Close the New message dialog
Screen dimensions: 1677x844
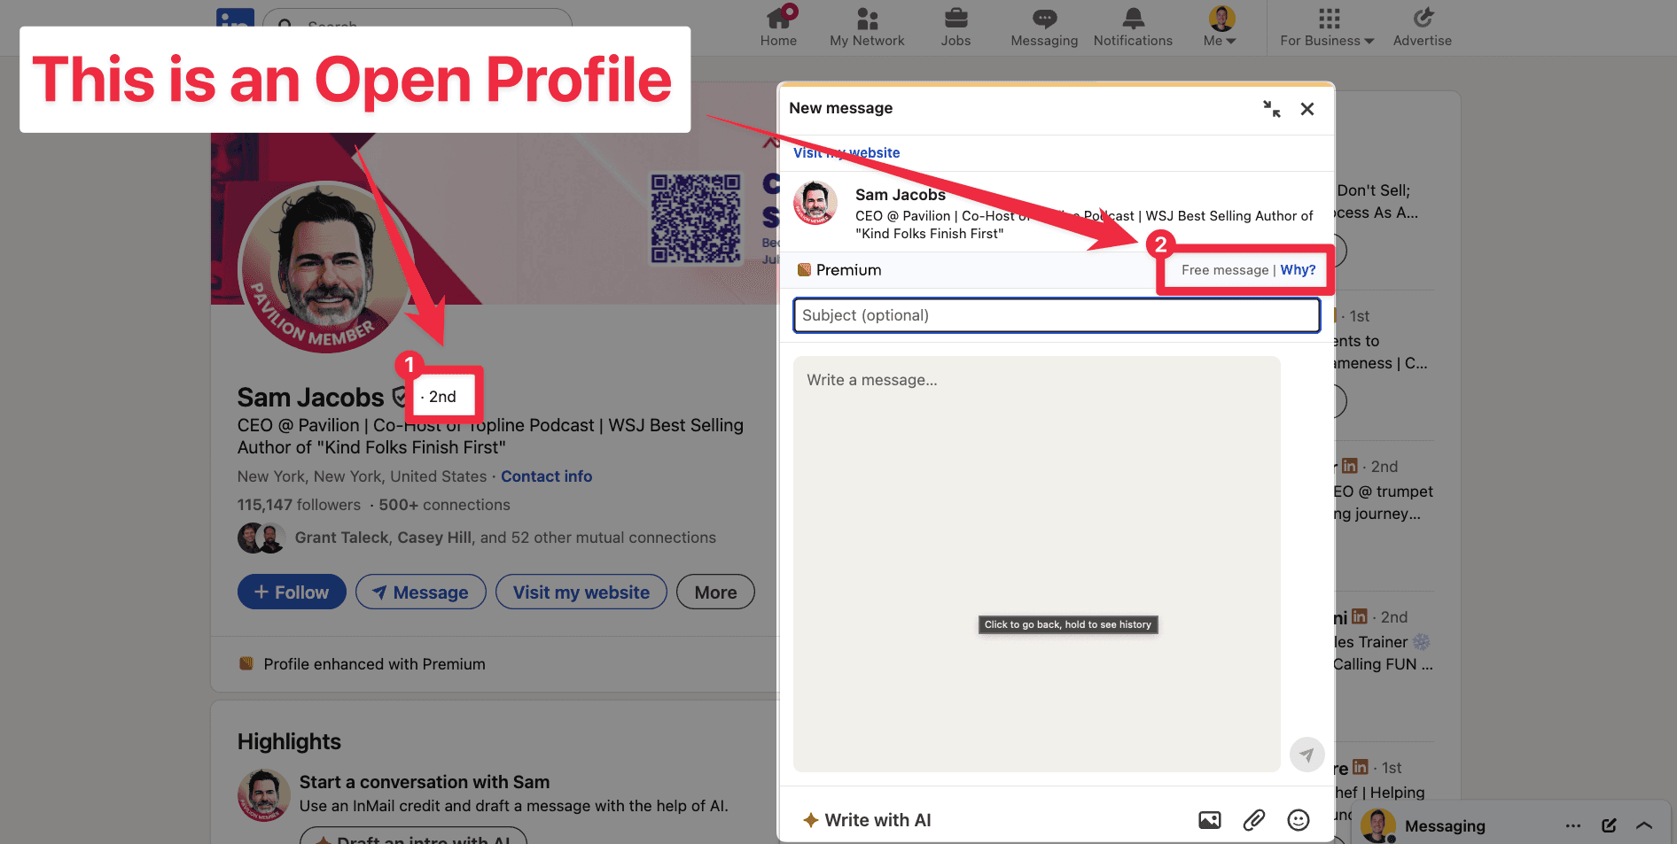point(1307,109)
